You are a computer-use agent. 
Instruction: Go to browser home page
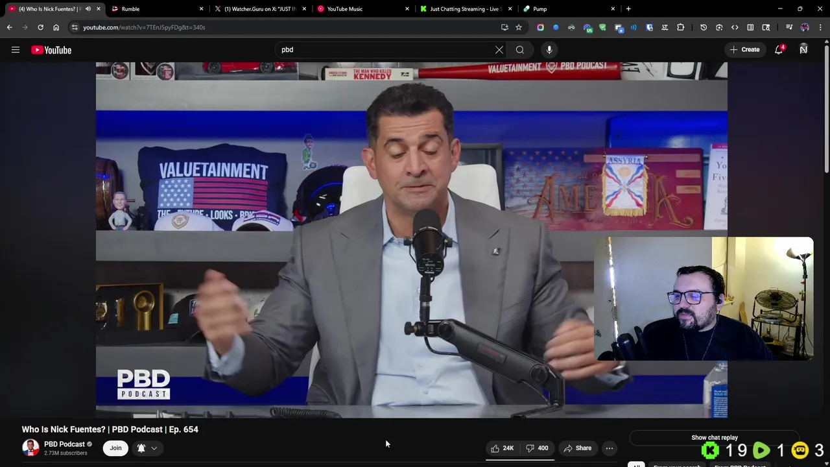pyautogui.click(x=56, y=27)
